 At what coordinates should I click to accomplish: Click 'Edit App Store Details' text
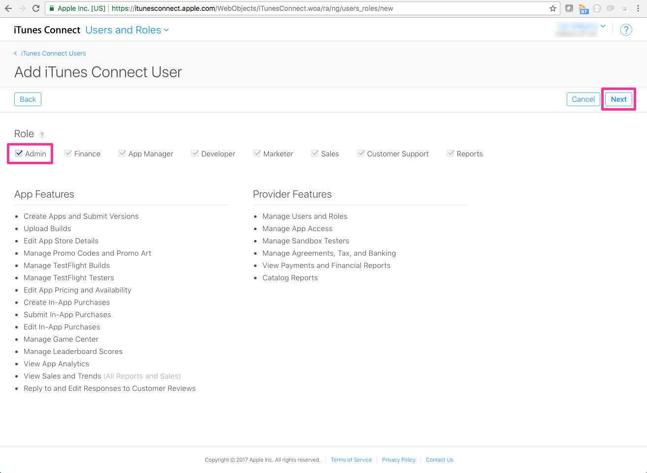pyautogui.click(x=61, y=241)
